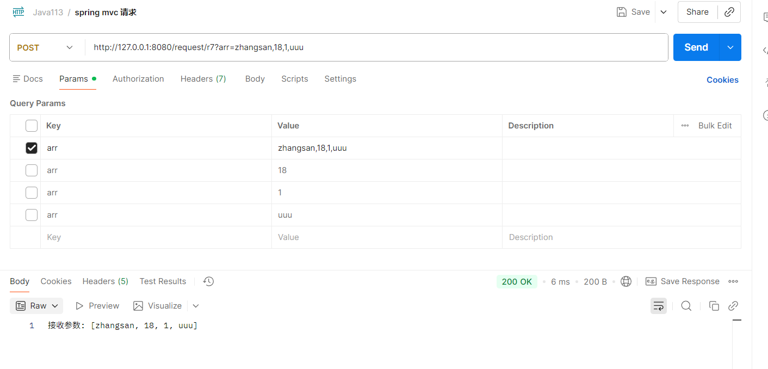Copy the response body with the copy icon
This screenshot has height=369, width=768.
tap(714, 306)
